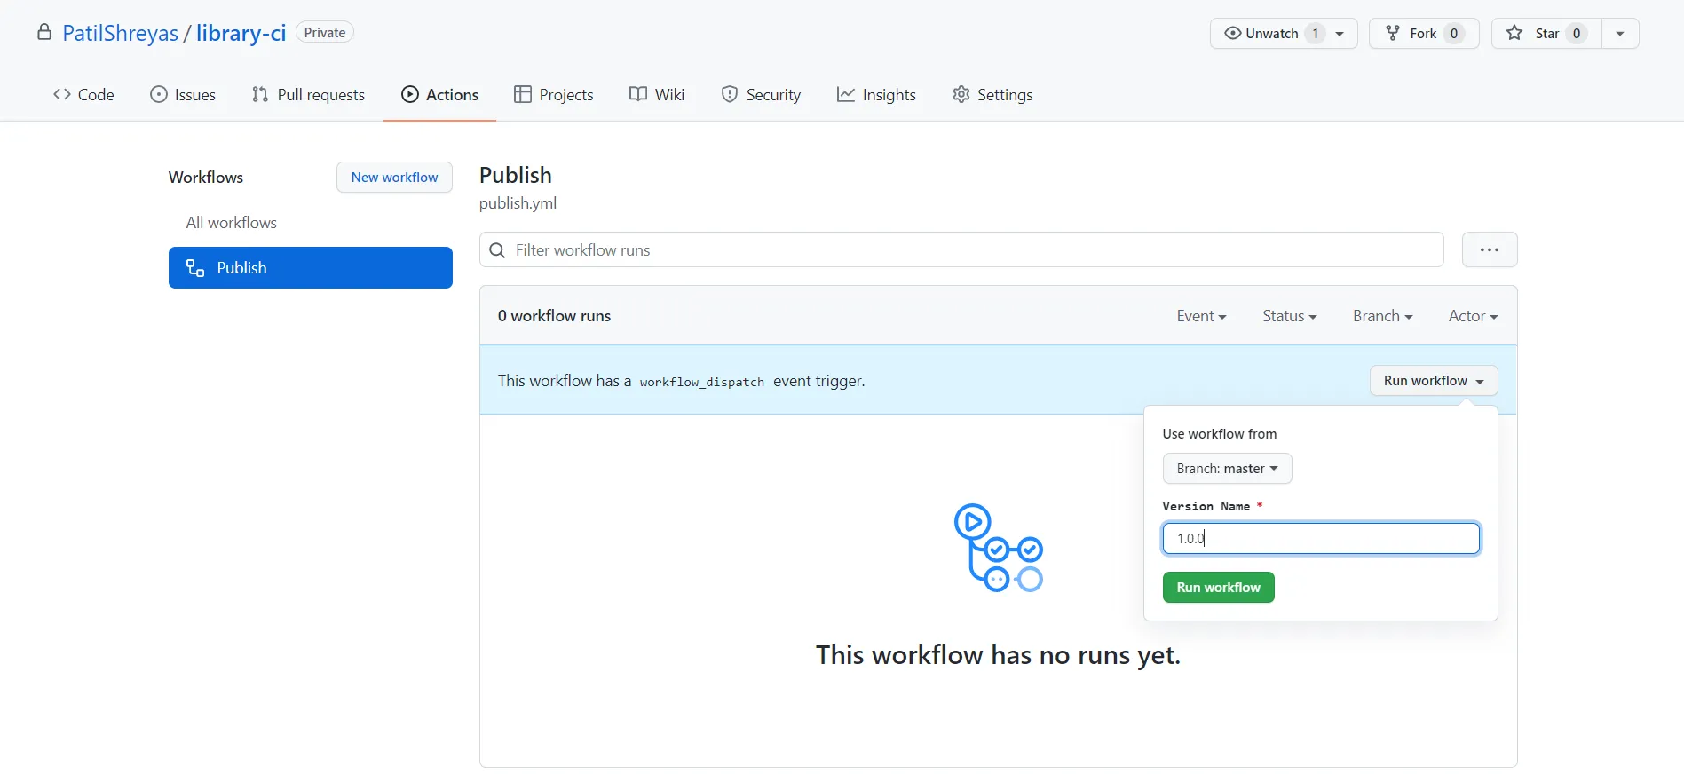Click the Version Name input field

pos(1320,539)
